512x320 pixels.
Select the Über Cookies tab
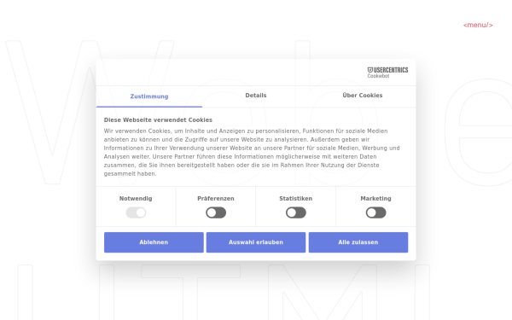click(x=363, y=96)
